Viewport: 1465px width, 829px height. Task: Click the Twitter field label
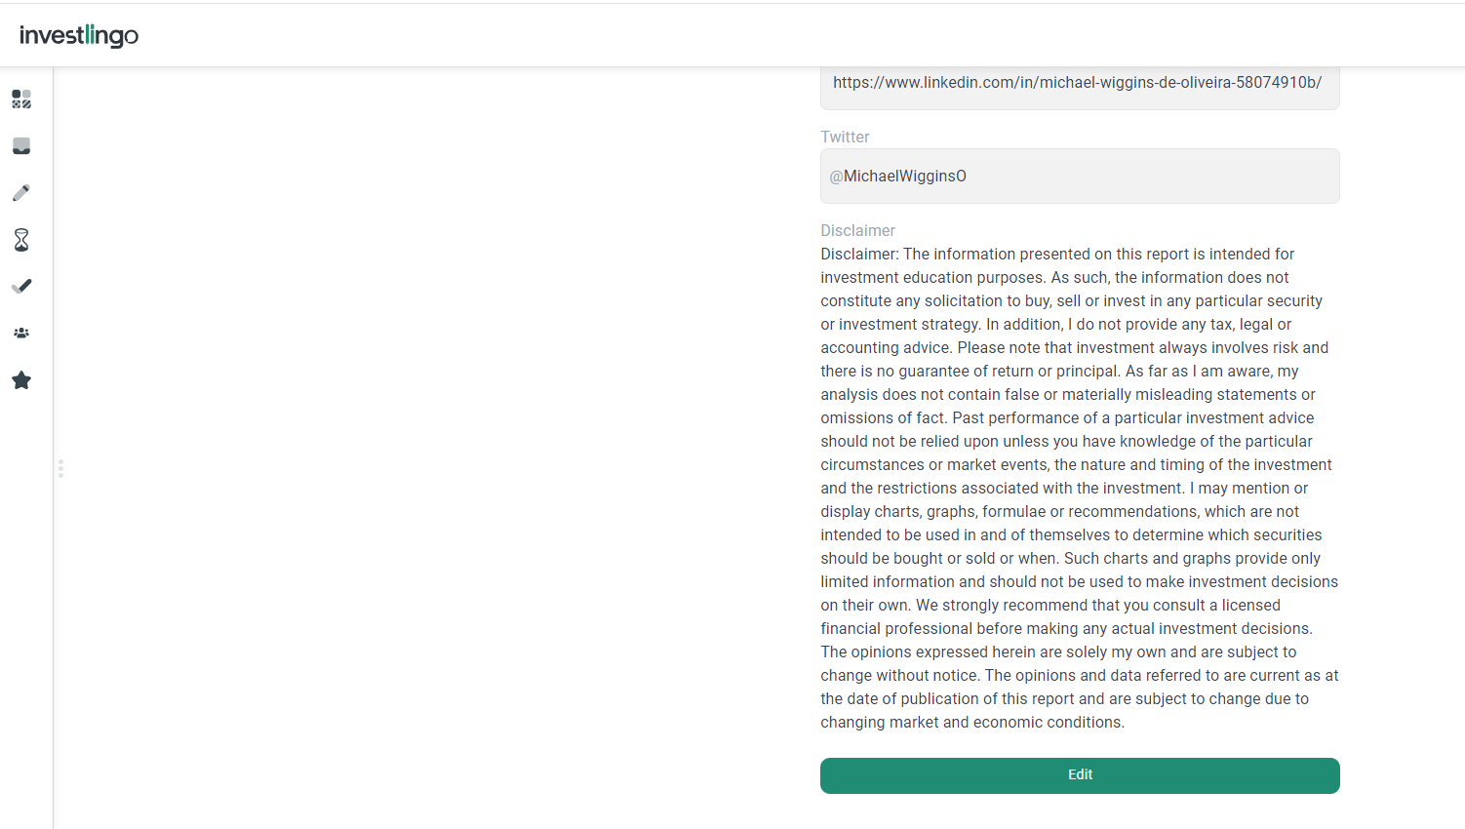click(845, 137)
